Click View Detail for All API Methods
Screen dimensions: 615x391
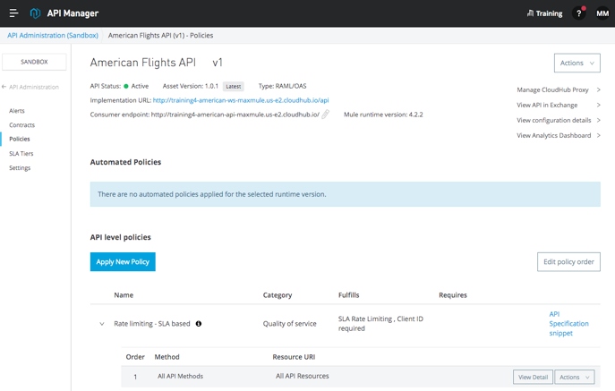pos(533,377)
